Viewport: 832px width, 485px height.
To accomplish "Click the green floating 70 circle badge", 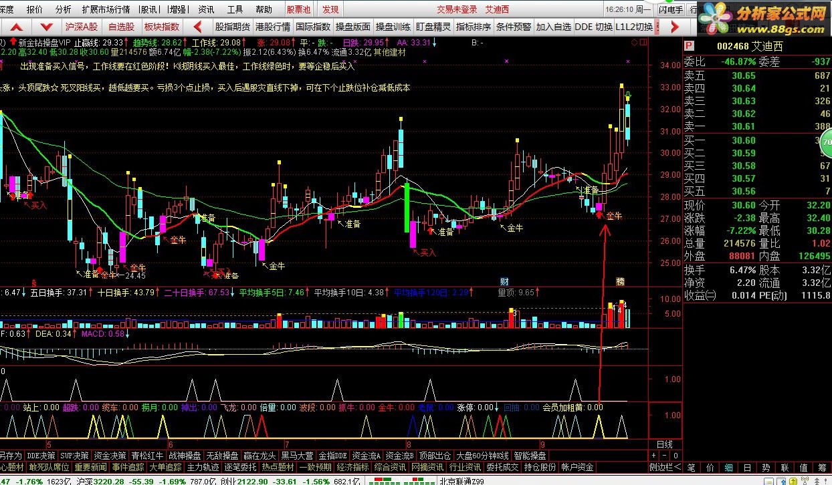I will point(826,142).
